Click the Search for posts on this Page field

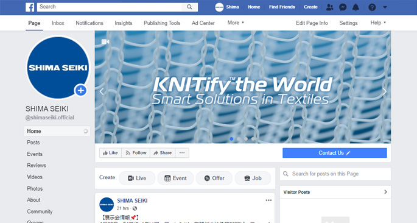click(x=335, y=174)
